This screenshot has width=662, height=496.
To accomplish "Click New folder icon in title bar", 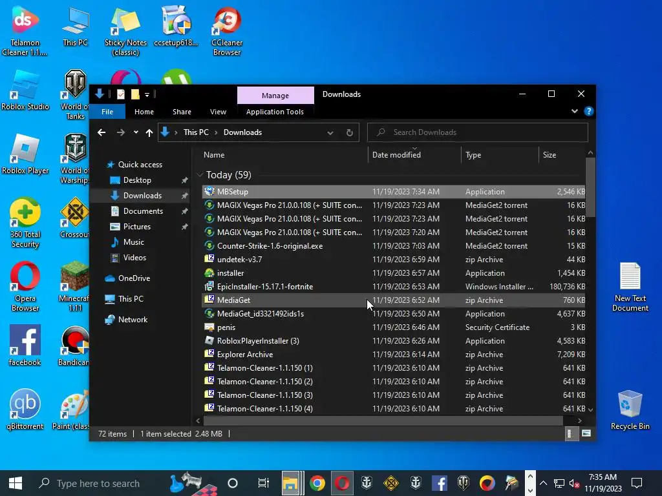I will click(135, 94).
